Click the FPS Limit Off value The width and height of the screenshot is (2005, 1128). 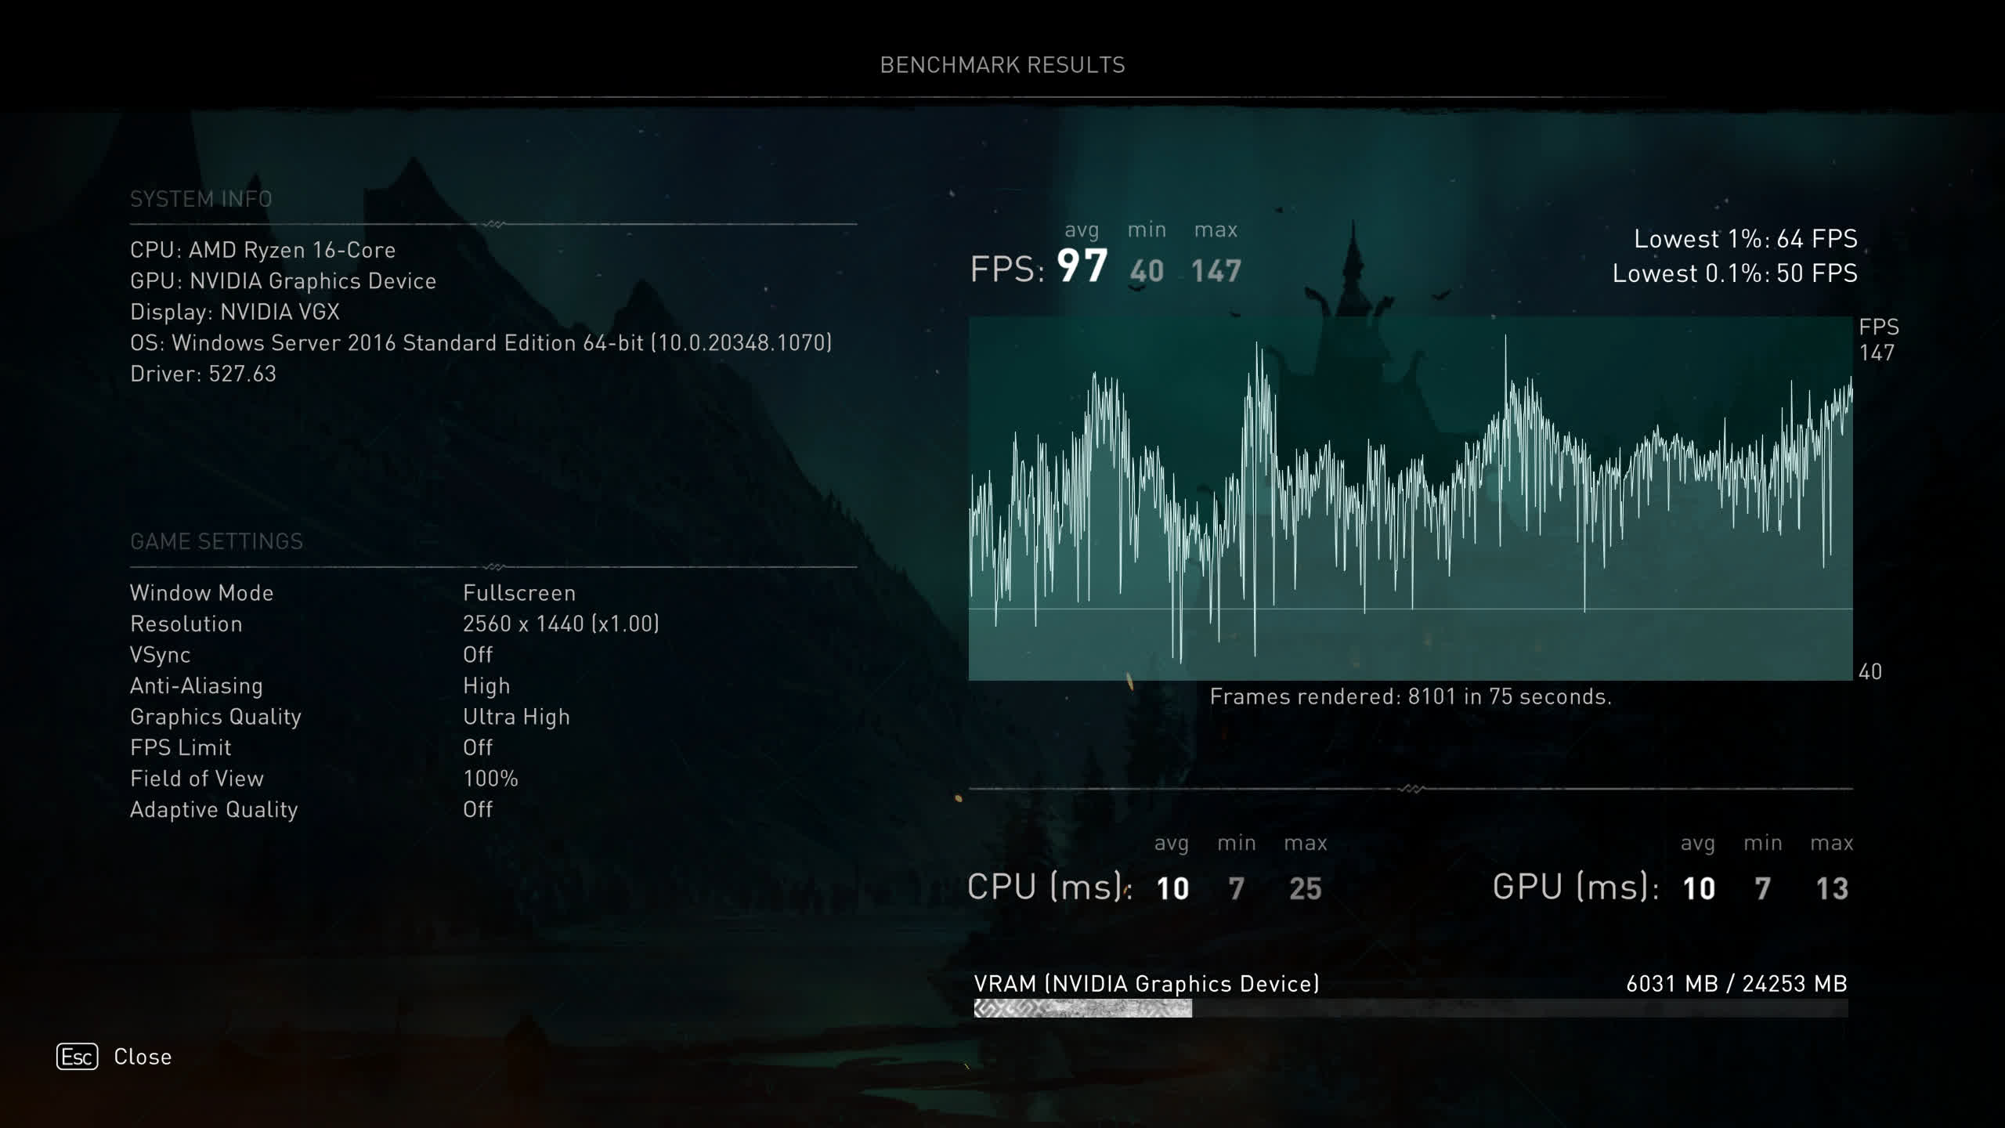pos(478,747)
